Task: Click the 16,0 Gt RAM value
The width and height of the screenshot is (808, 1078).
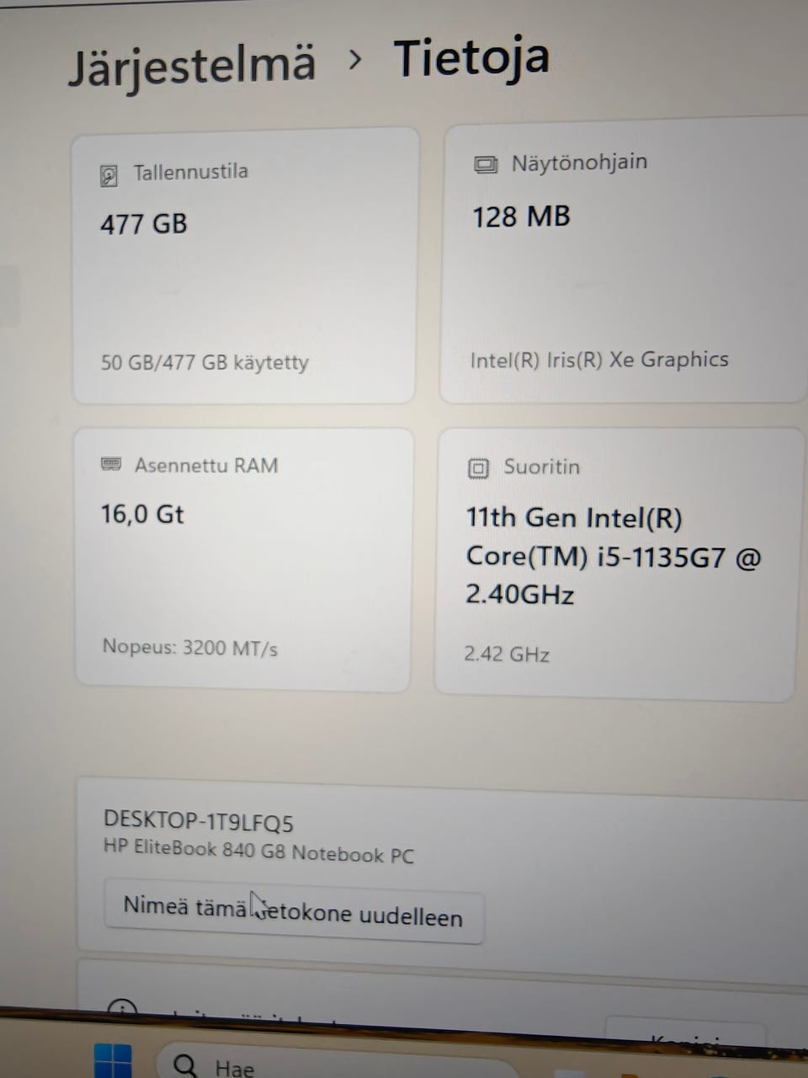Action: (142, 514)
